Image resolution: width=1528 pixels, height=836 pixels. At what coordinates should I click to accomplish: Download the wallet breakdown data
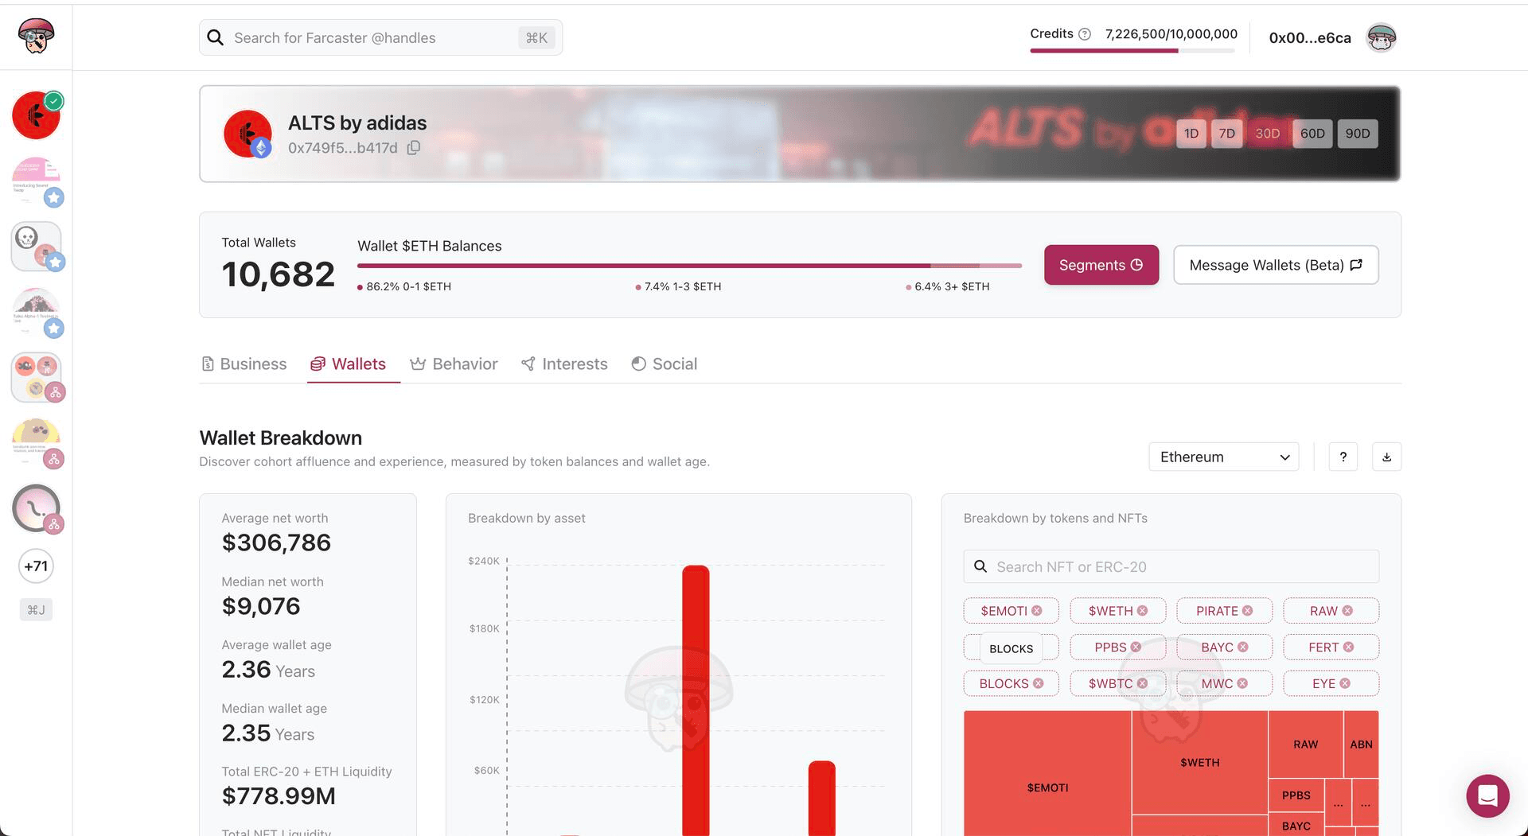pyautogui.click(x=1386, y=457)
